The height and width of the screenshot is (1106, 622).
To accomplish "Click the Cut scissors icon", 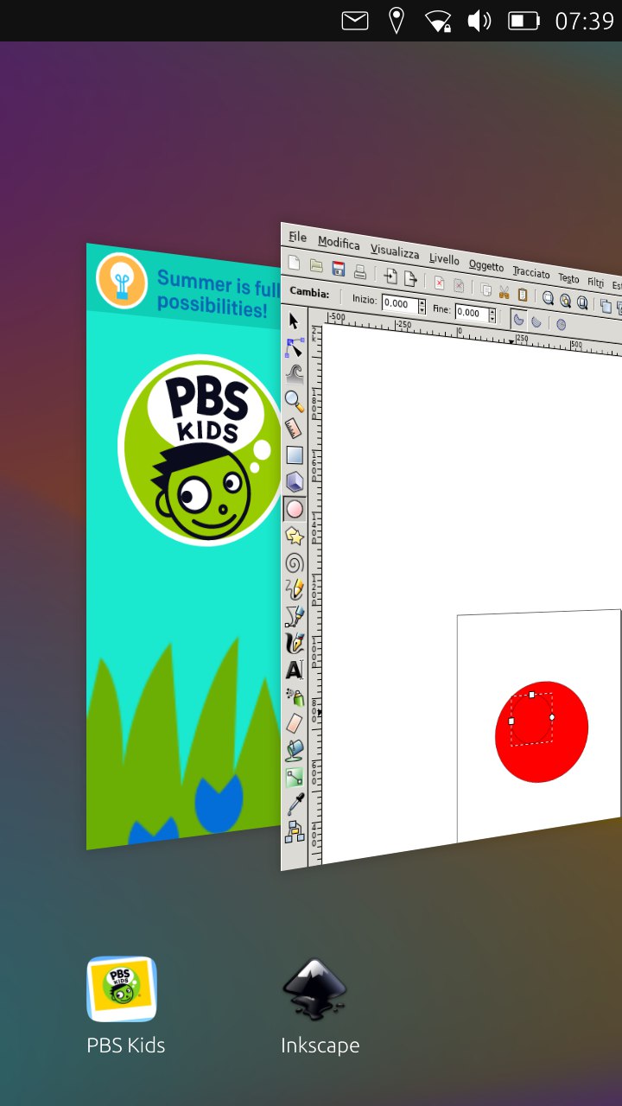I will 504,292.
